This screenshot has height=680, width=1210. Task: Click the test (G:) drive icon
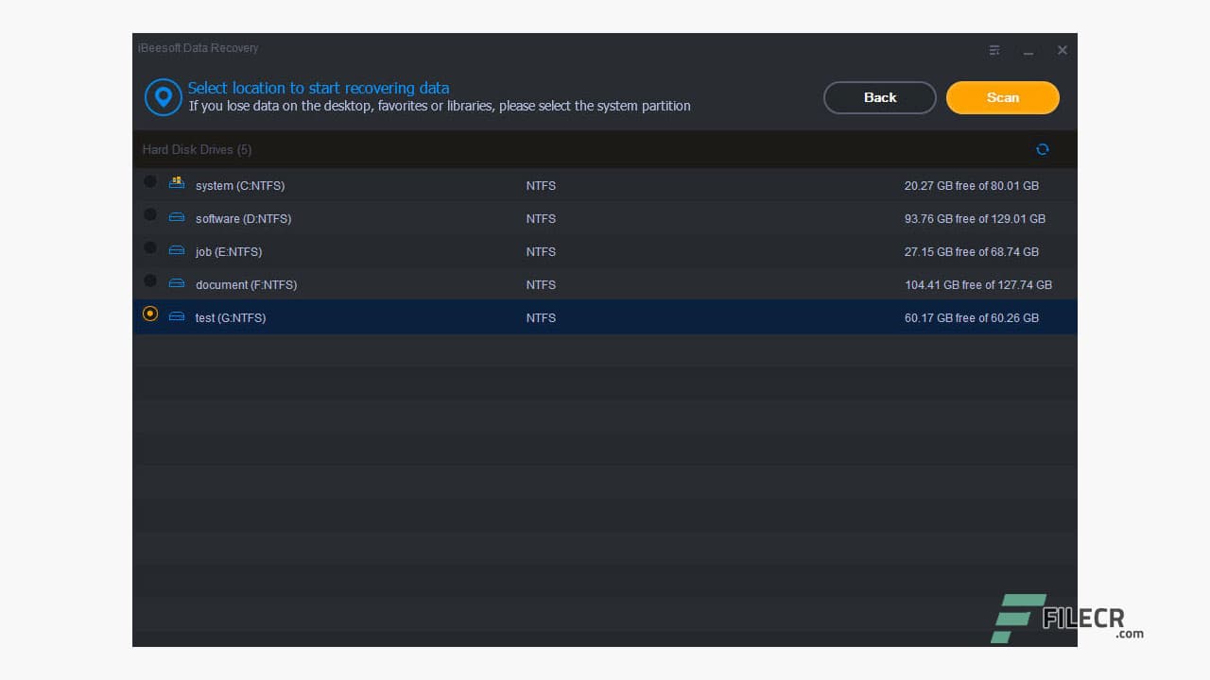tap(177, 316)
